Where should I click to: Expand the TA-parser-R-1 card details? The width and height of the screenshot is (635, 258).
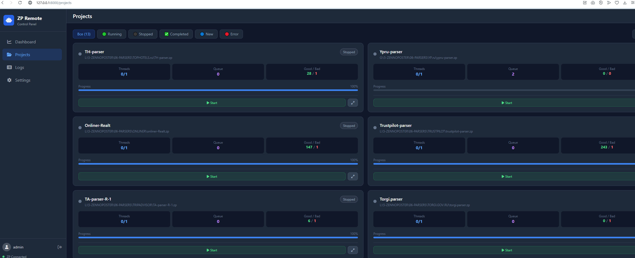353,250
